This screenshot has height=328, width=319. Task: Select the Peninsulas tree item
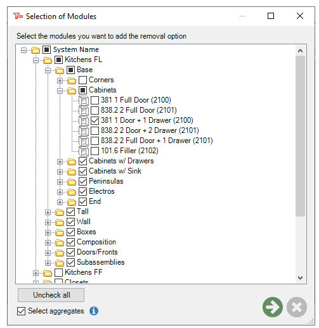tap(106, 181)
